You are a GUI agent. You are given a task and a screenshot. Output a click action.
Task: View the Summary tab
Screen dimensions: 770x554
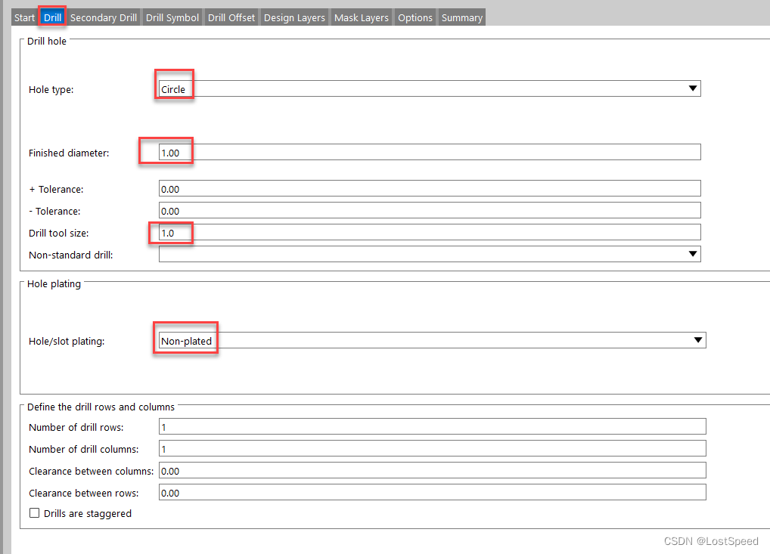[461, 17]
